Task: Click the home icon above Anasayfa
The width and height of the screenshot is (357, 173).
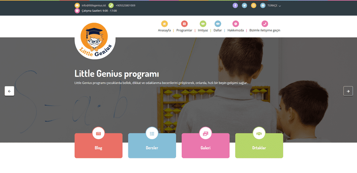Action: [165, 24]
